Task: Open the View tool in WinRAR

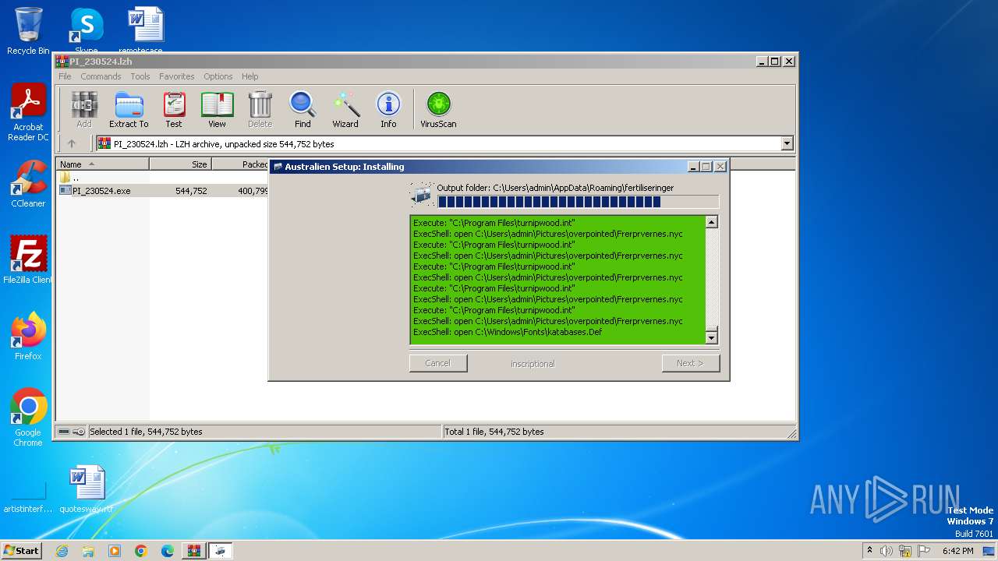Action: tap(217, 110)
